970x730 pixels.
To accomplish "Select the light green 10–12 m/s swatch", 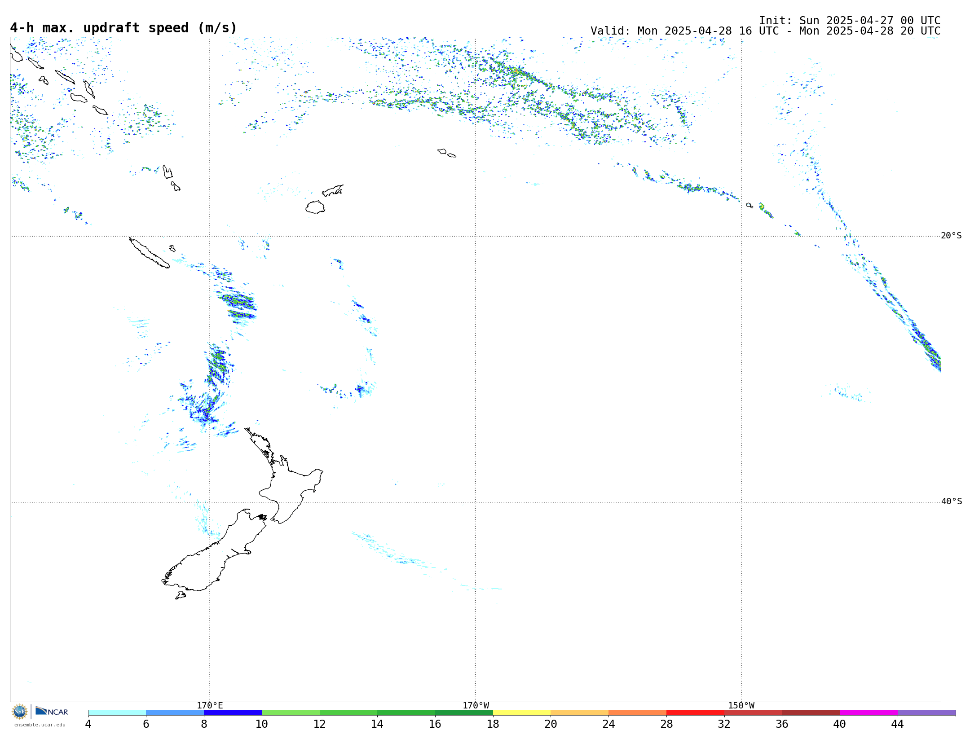I will click(291, 712).
